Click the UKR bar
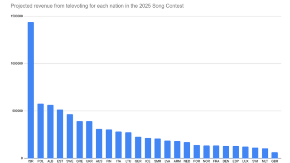Viewport: 290px width, 163px height. (x=89, y=140)
